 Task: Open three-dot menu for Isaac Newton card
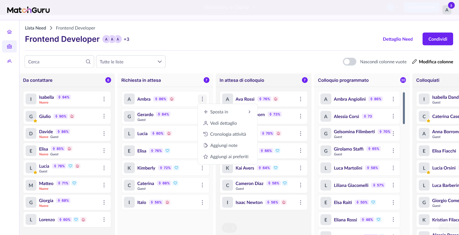click(x=300, y=202)
